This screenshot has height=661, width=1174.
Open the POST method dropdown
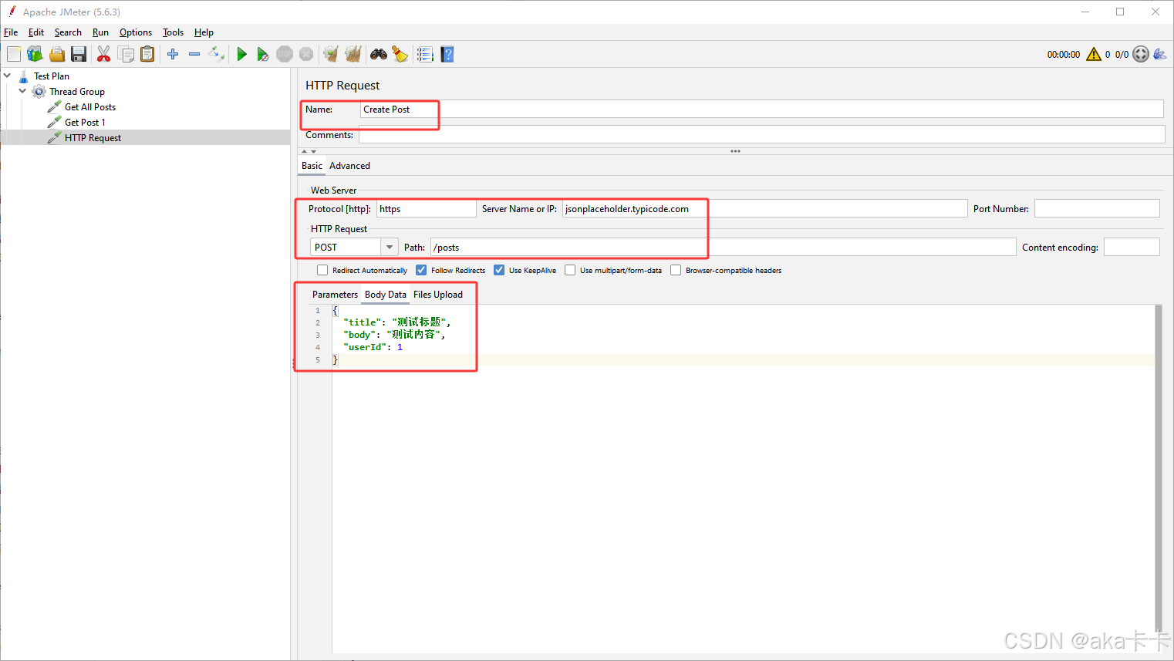pyautogui.click(x=390, y=247)
